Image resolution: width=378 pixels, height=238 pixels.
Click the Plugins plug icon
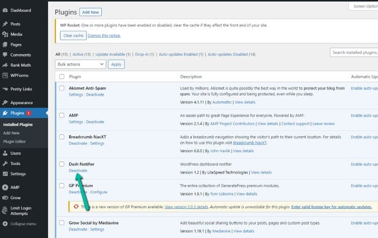coord(5,113)
